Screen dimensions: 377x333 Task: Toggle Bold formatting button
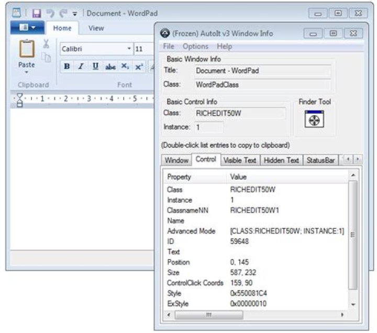[67, 66]
